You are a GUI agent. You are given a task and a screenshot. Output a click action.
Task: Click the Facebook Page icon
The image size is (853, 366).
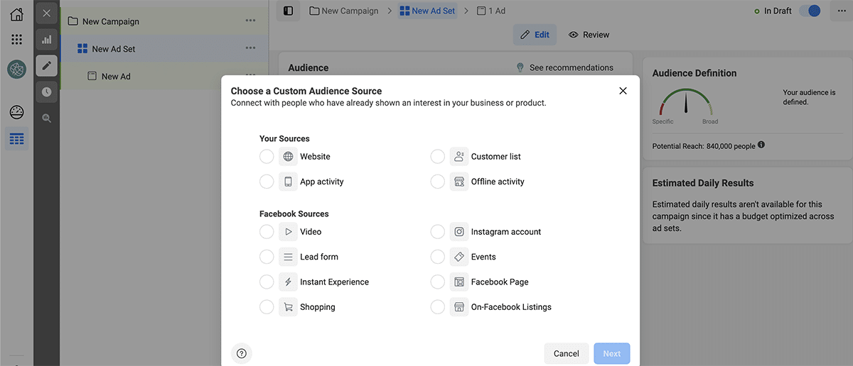point(459,282)
